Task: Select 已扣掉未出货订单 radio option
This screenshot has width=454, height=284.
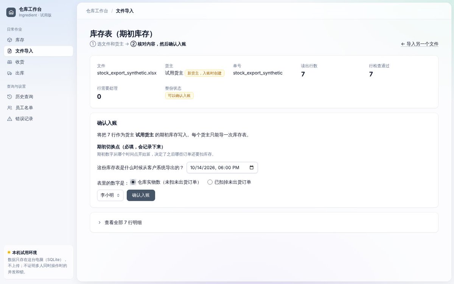Action: coord(210,182)
